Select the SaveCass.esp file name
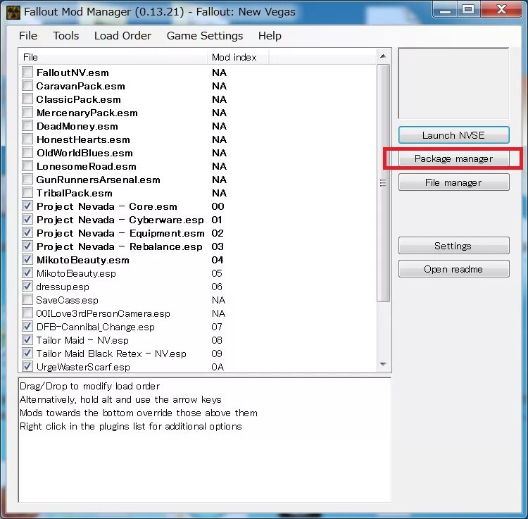Viewport: 528px width, 519px height. 67,300
